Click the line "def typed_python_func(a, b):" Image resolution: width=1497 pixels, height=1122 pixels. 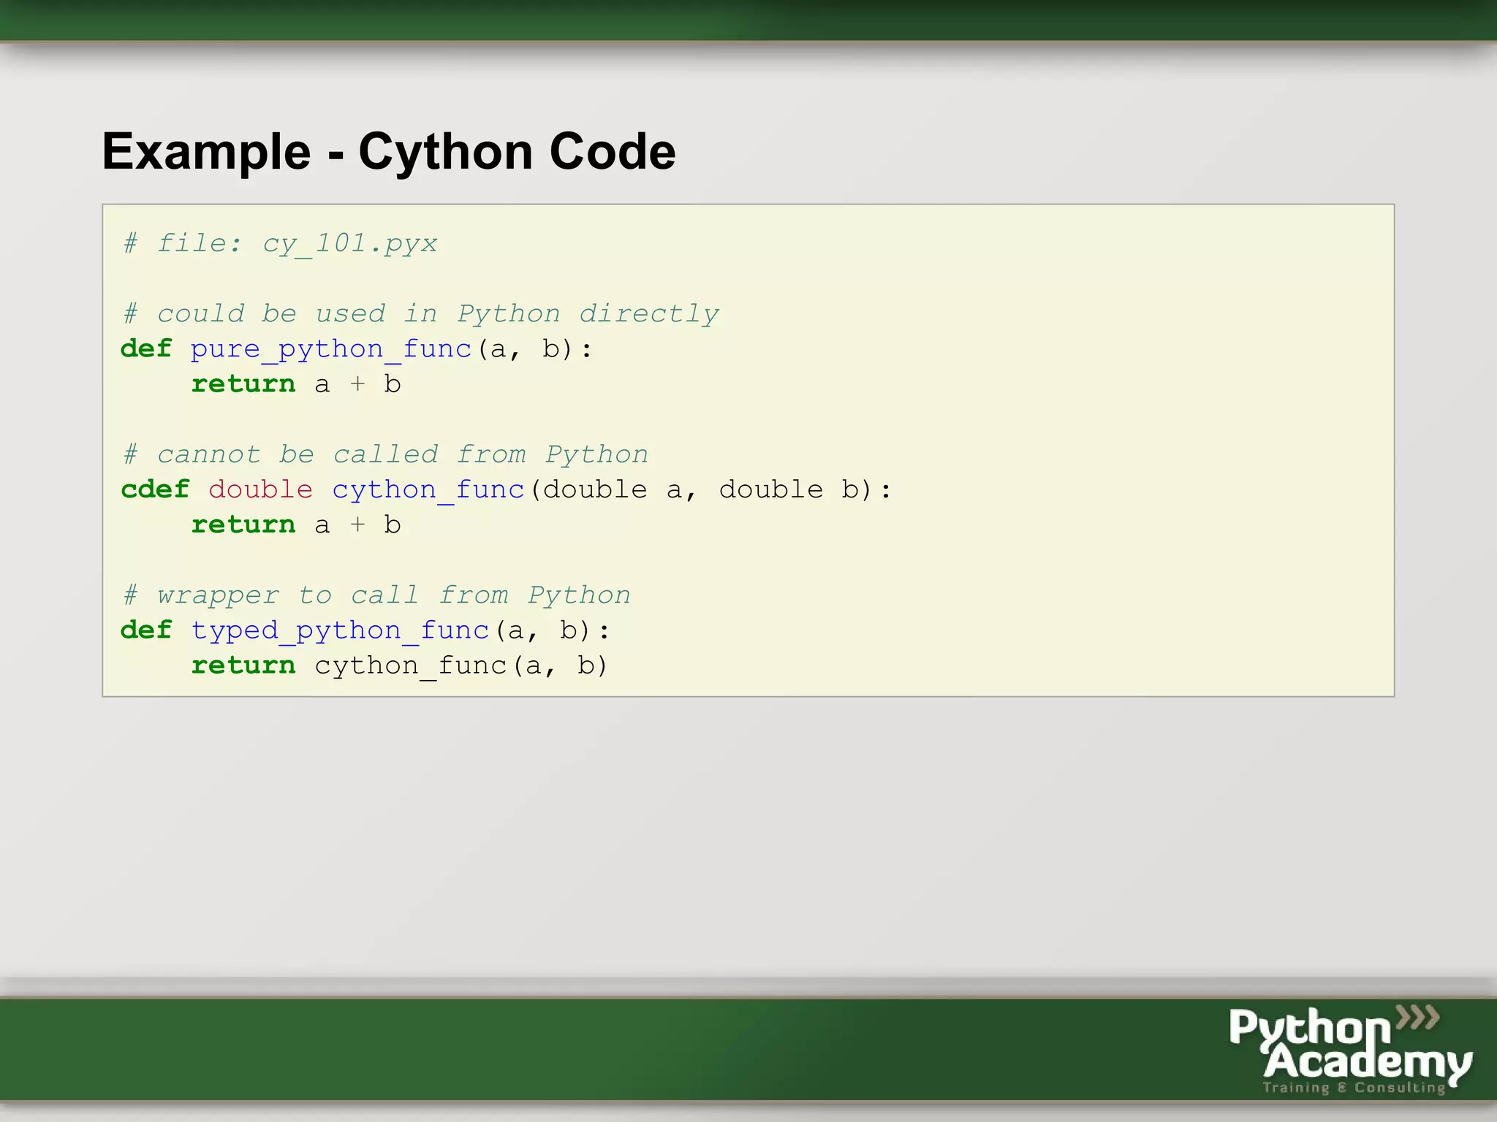click(x=365, y=630)
